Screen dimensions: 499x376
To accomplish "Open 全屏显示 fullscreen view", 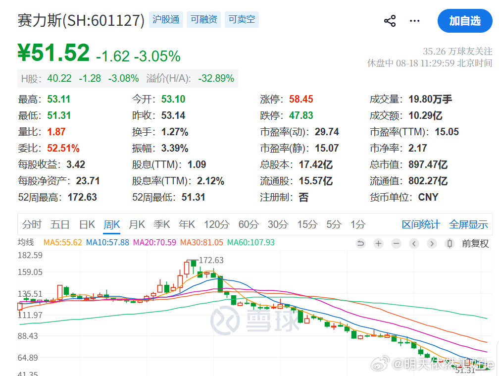I will tap(468, 224).
